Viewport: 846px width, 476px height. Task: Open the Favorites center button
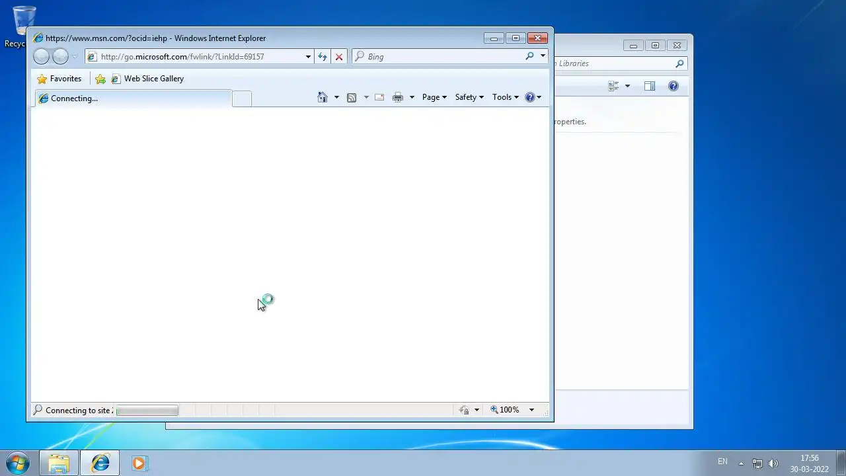click(x=59, y=79)
